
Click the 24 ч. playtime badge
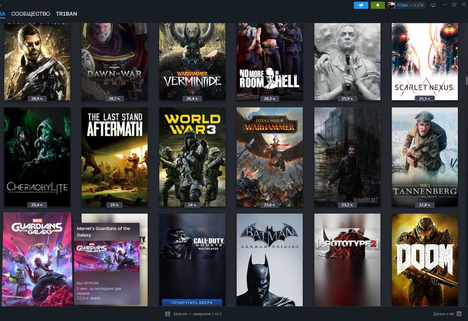[192, 205]
